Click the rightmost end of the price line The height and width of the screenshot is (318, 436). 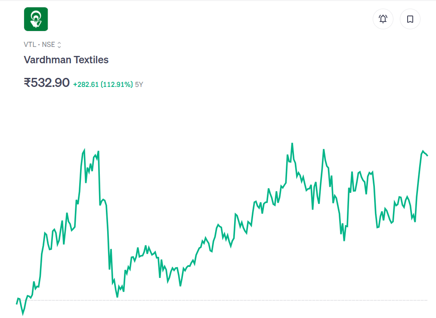pyautogui.click(x=427, y=155)
